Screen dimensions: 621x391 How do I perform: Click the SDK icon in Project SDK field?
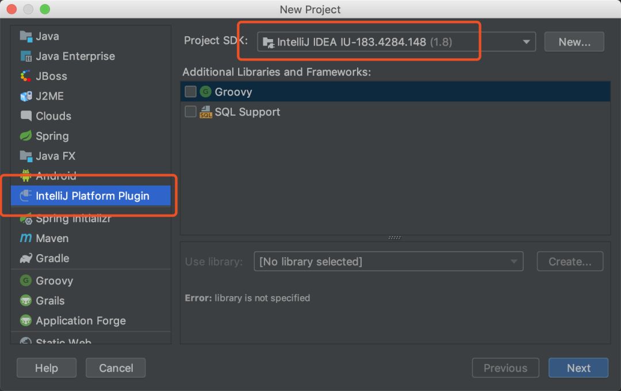tap(268, 43)
